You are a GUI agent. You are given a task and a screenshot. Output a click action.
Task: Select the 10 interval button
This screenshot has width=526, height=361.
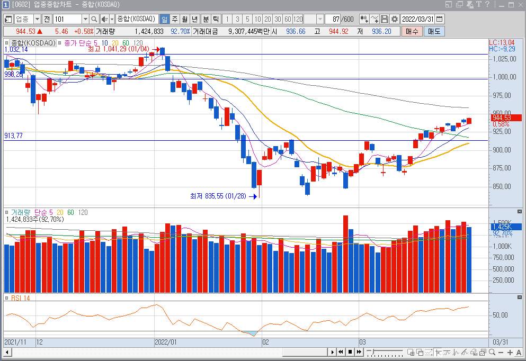[257, 19]
